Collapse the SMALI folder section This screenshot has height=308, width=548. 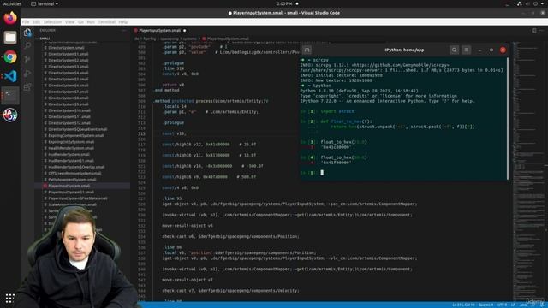(45, 38)
